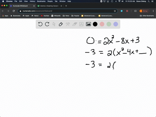Click the volume icon in menu bar
The height and width of the screenshot is (117, 156).
(x=123, y=1)
